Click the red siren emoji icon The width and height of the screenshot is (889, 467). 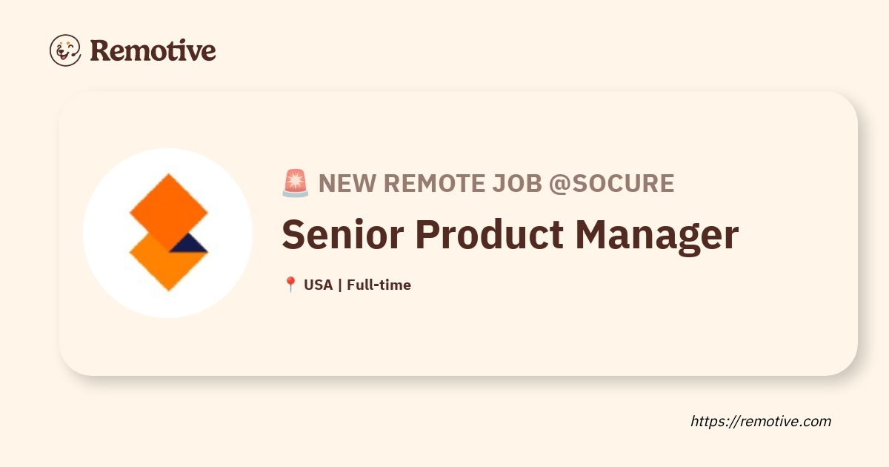pos(296,183)
